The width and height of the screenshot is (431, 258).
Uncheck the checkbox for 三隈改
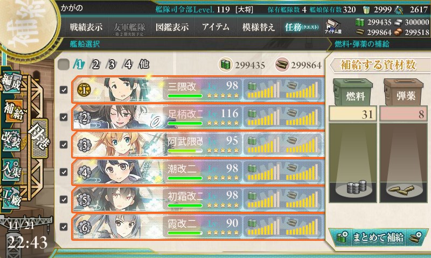[x=64, y=90]
